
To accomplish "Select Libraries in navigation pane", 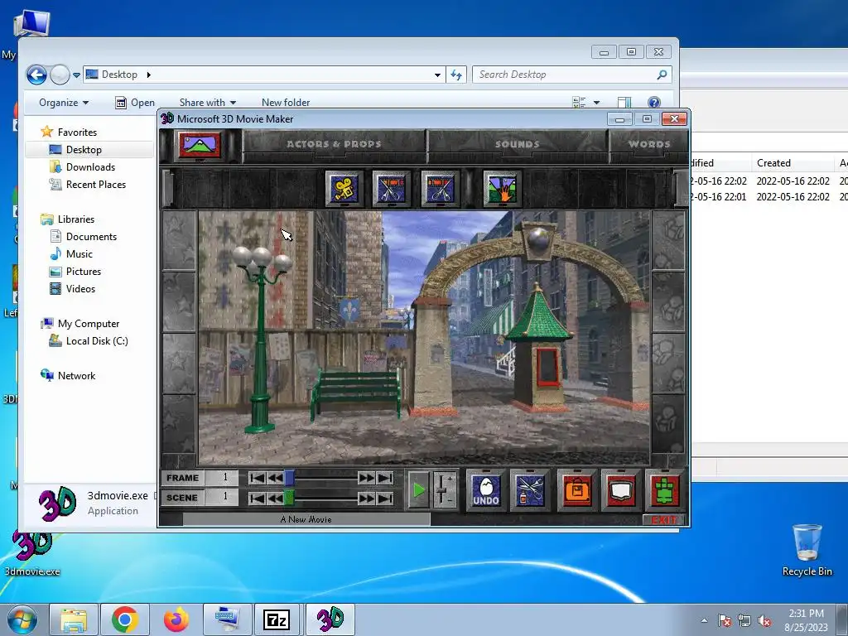I will (75, 219).
